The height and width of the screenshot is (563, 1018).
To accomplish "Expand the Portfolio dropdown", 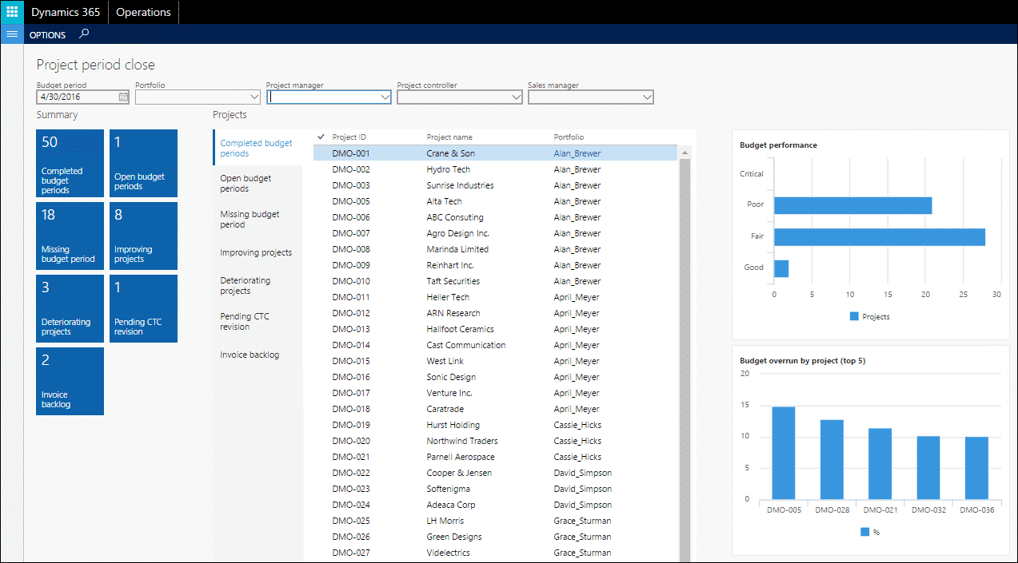I will (x=254, y=97).
